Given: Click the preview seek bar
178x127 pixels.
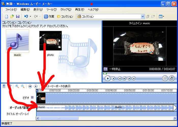Looking at the screenshot, I should (140, 74).
